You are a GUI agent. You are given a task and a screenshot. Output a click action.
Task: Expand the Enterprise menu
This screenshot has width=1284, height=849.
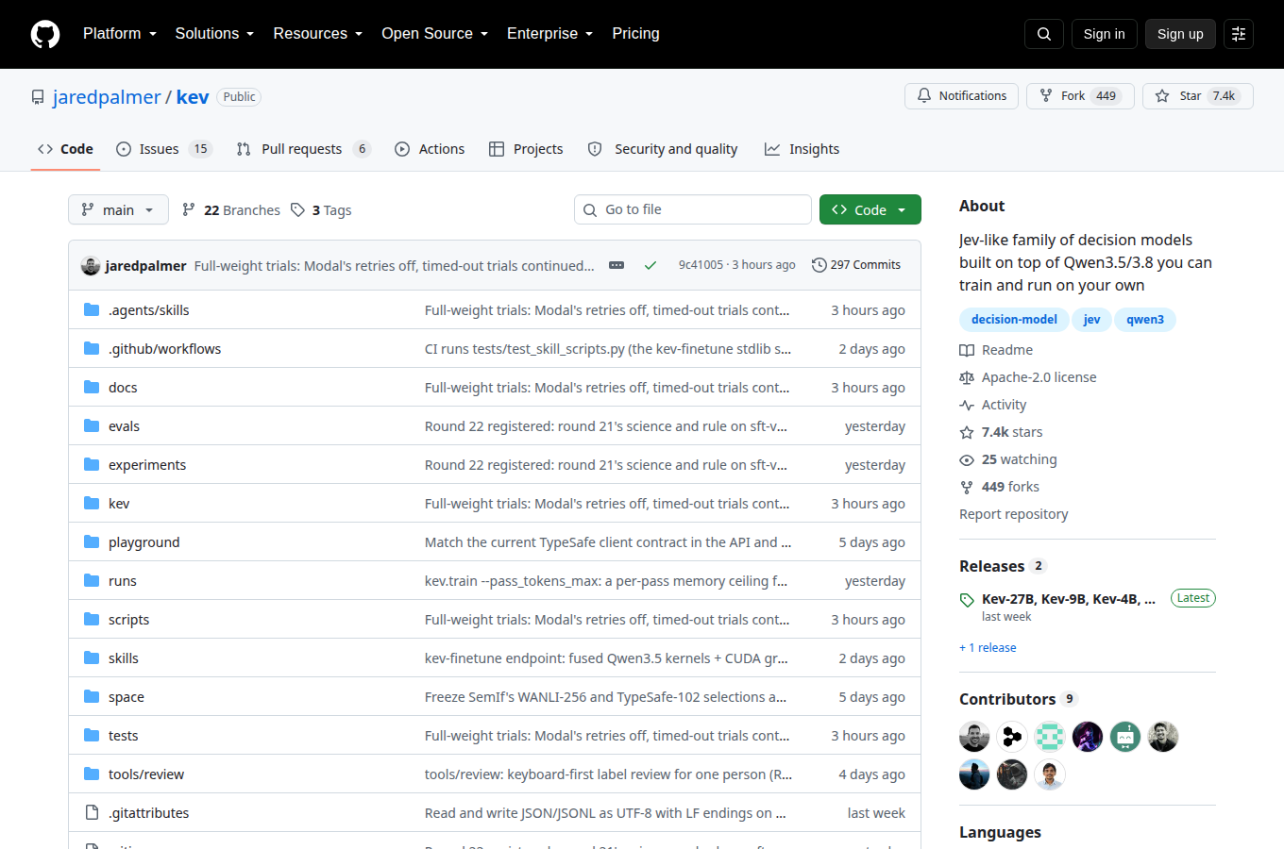click(x=550, y=33)
